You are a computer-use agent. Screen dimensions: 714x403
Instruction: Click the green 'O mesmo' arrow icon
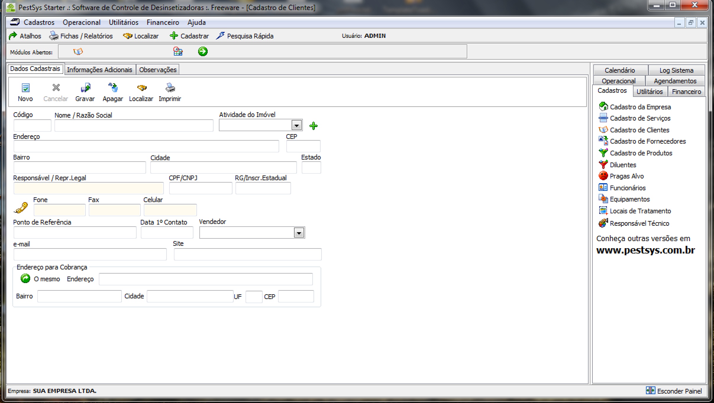(x=25, y=278)
